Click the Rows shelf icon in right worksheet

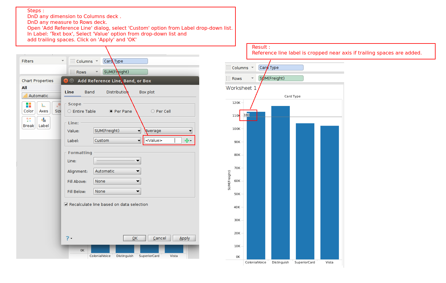[228, 78]
